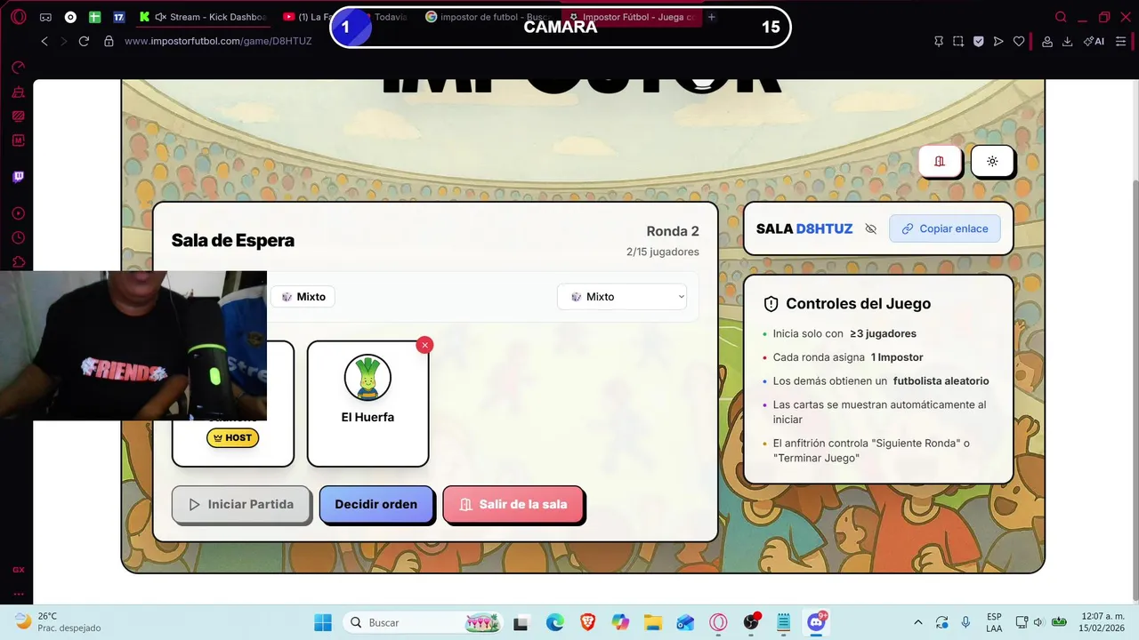Open the Opera AI assistant button
The image size is (1139, 640).
pos(1094,41)
